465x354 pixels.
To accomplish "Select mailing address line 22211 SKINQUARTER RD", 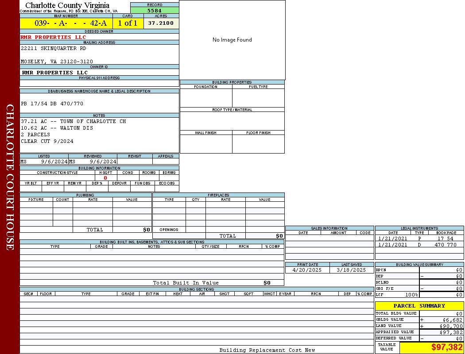I will (54, 48).
